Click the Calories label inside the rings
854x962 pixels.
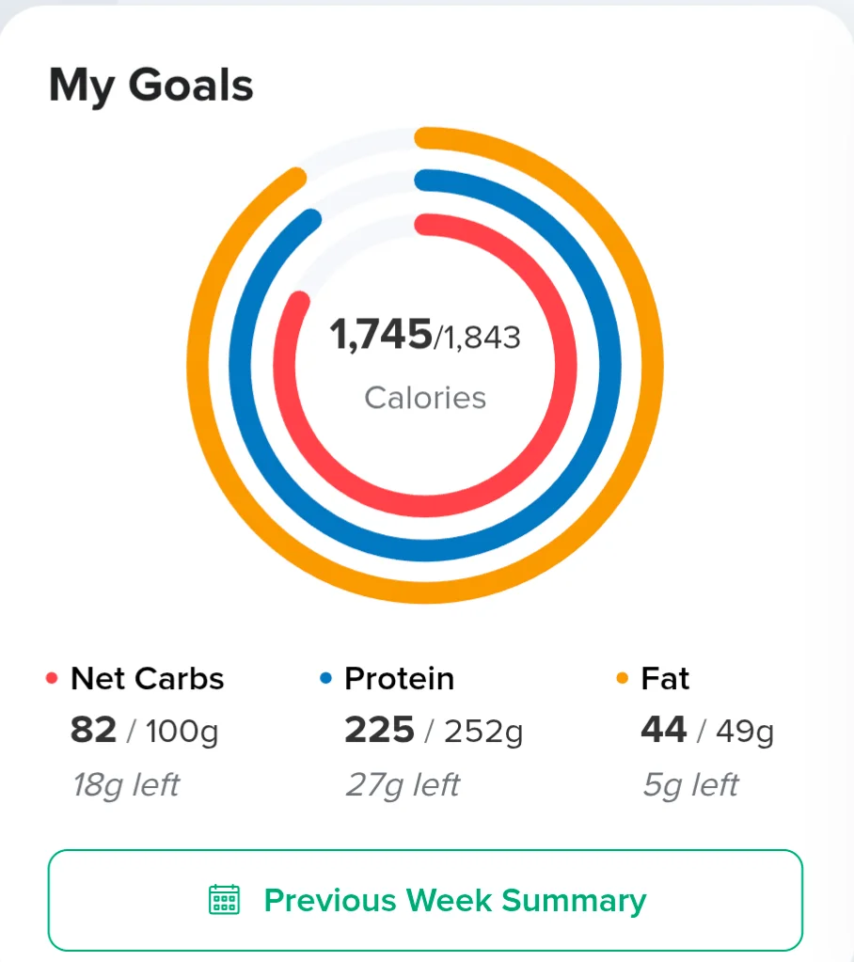pos(425,398)
